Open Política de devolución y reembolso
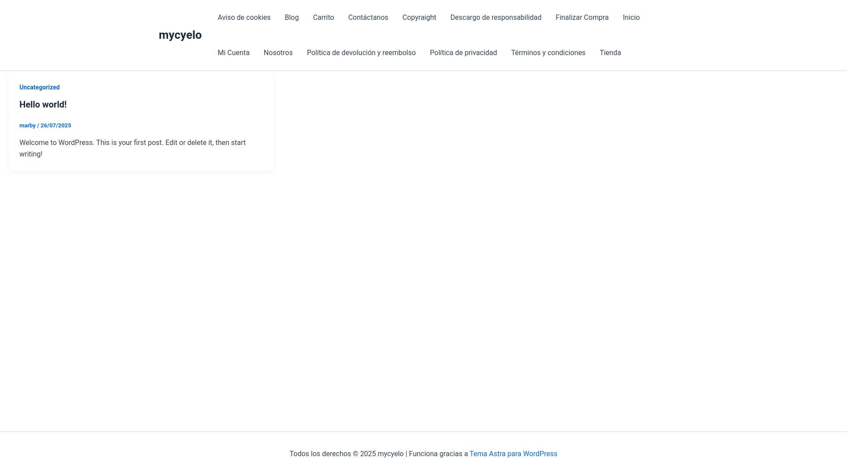The height and width of the screenshot is (476, 847). [361, 53]
